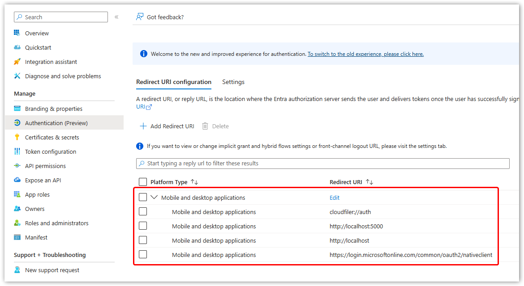Viewport: 524px width, 286px height.
Task: Click the Edit link for Mobile platform
Action: [x=335, y=198]
